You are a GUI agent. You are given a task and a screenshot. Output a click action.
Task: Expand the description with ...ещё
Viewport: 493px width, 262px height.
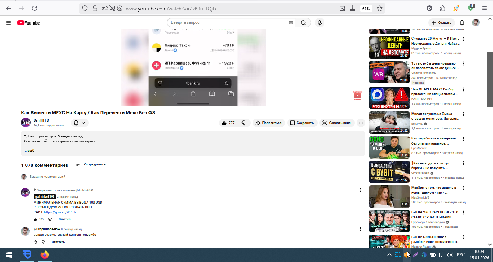tap(29, 151)
